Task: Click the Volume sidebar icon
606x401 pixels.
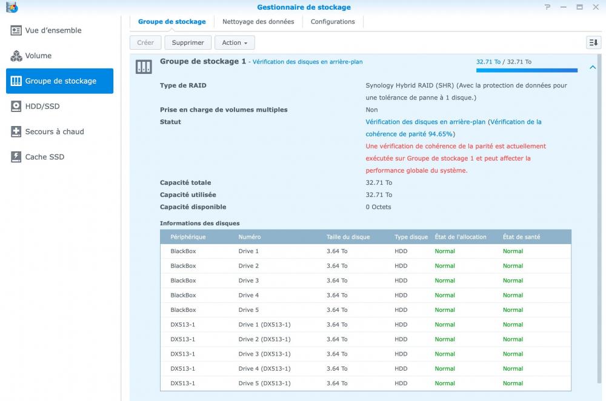Action: click(x=16, y=56)
